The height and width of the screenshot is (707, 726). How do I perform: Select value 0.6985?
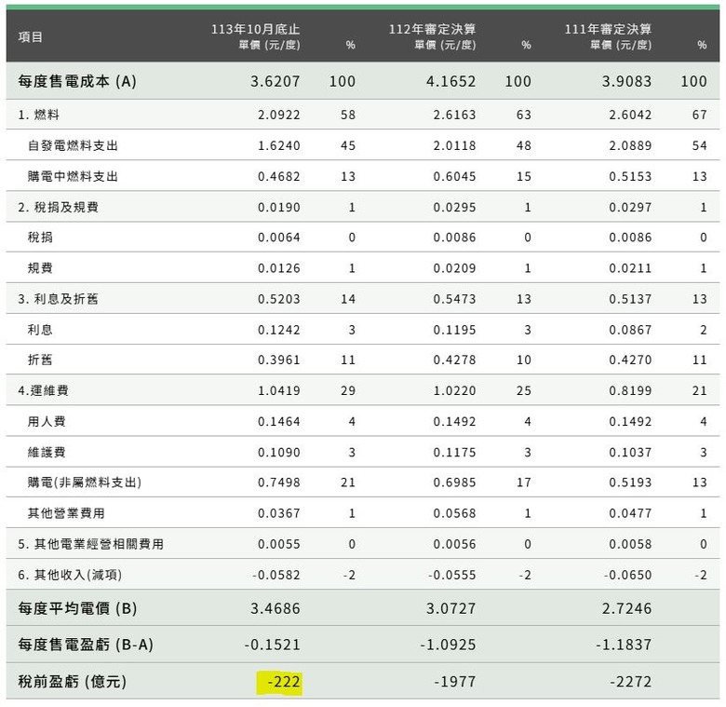click(454, 483)
